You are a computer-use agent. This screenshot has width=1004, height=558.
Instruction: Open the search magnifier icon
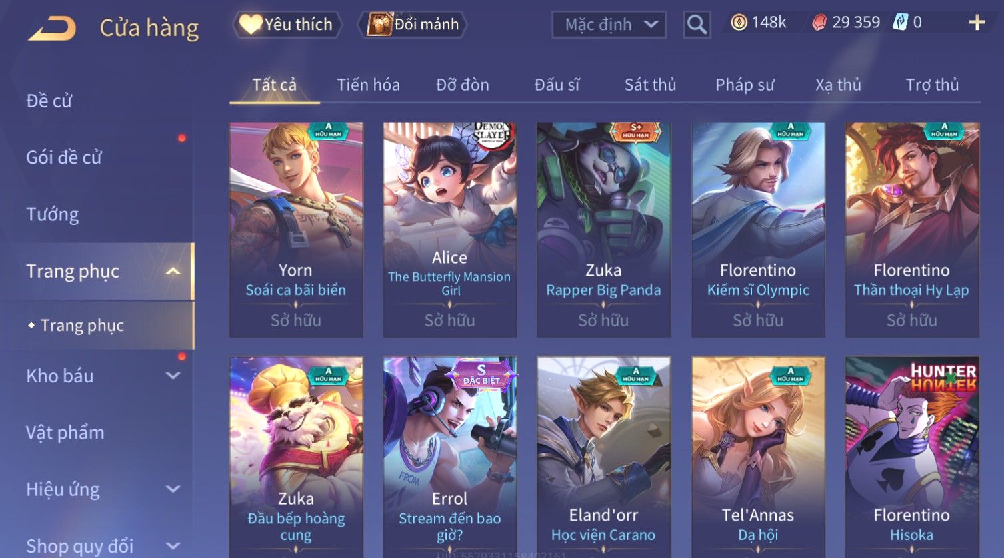(697, 25)
